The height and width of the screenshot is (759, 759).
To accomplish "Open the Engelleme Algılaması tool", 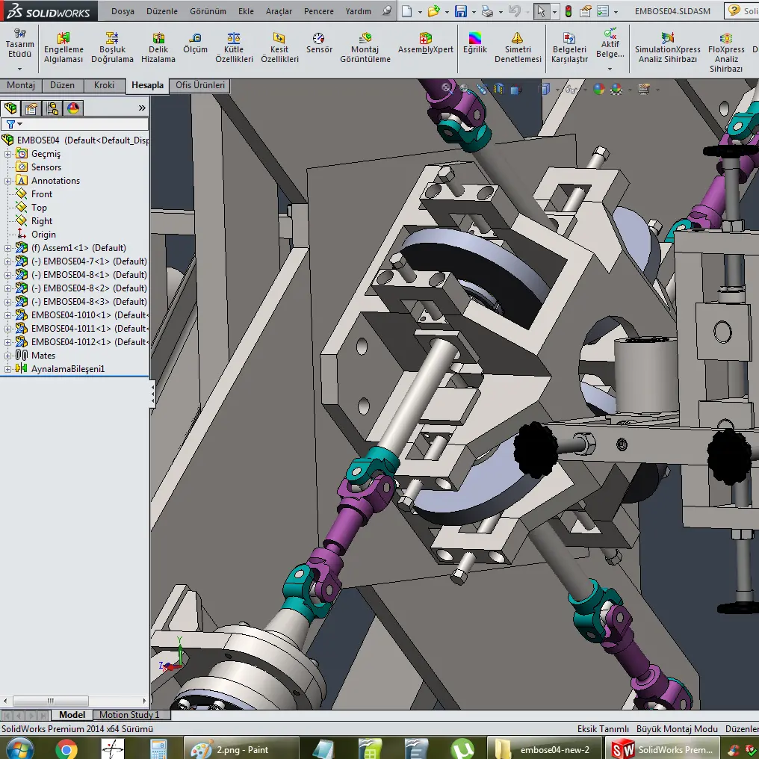I will click(x=63, y=48).
